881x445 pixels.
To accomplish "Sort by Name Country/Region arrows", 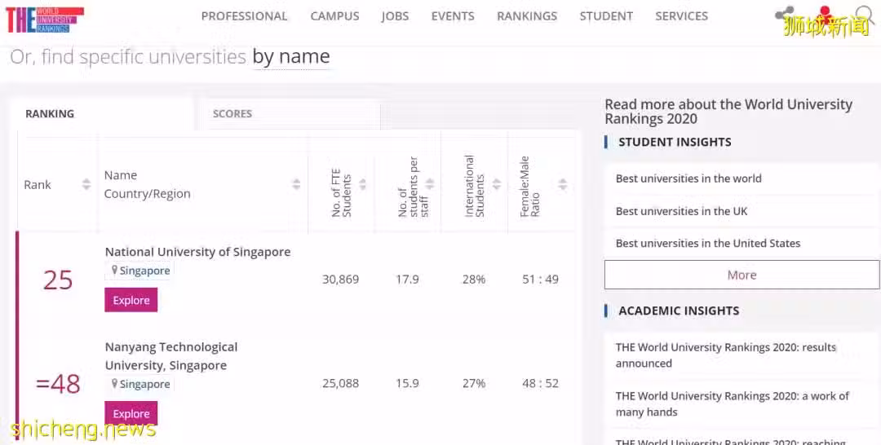I will (x=296, y=184).
